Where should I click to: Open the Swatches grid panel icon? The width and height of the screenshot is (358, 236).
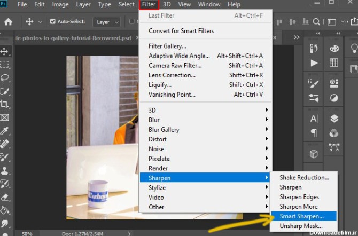pyautogui.click(x=334, y=62)
